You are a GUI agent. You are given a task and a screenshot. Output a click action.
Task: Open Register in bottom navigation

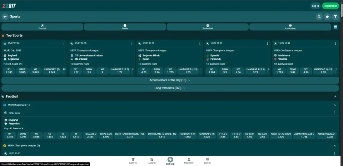[189, 161]
